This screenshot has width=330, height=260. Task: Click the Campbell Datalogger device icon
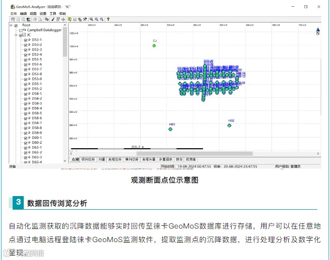click(24, 30)
